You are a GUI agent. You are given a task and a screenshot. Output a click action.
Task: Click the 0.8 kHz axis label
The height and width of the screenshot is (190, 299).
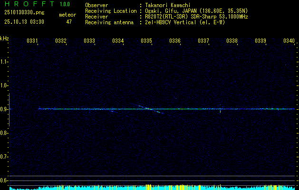click(4, 133)
